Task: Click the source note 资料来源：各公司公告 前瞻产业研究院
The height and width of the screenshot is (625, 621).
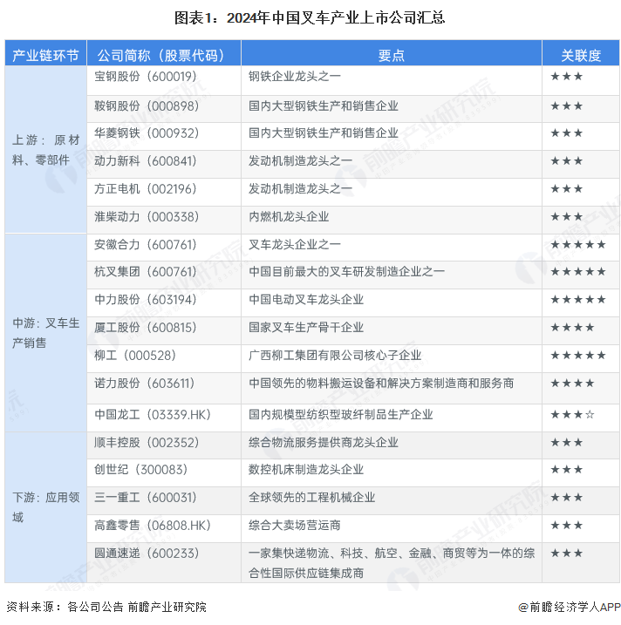Action: tap(106, 607)
